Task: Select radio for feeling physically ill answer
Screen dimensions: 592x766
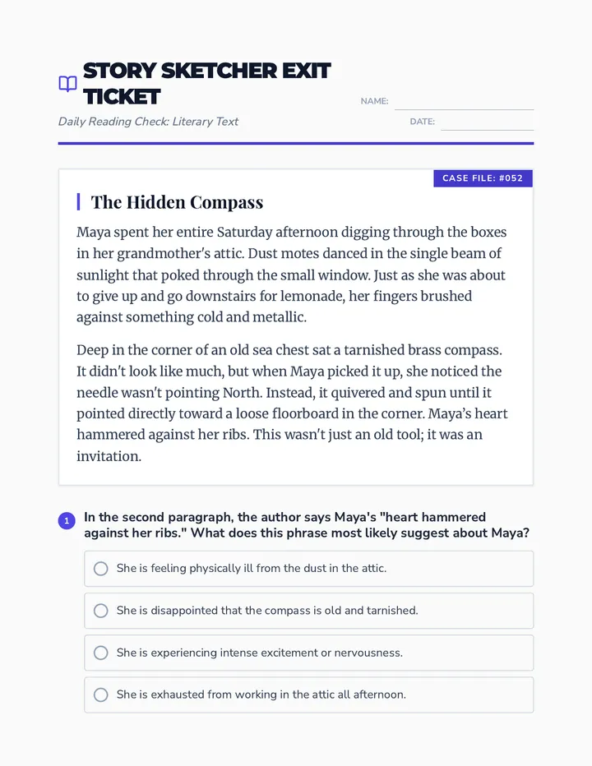Action: click(x=100, y=569)
